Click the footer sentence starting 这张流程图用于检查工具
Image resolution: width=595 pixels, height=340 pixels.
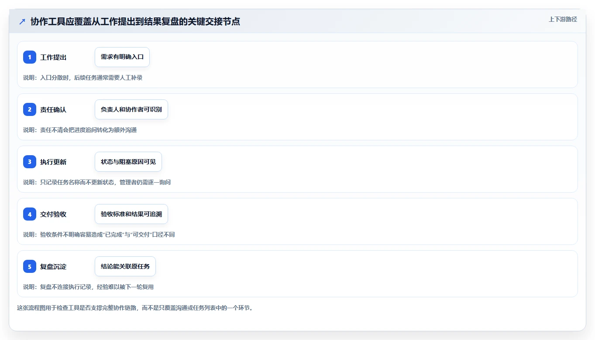[x=135, y=308]
